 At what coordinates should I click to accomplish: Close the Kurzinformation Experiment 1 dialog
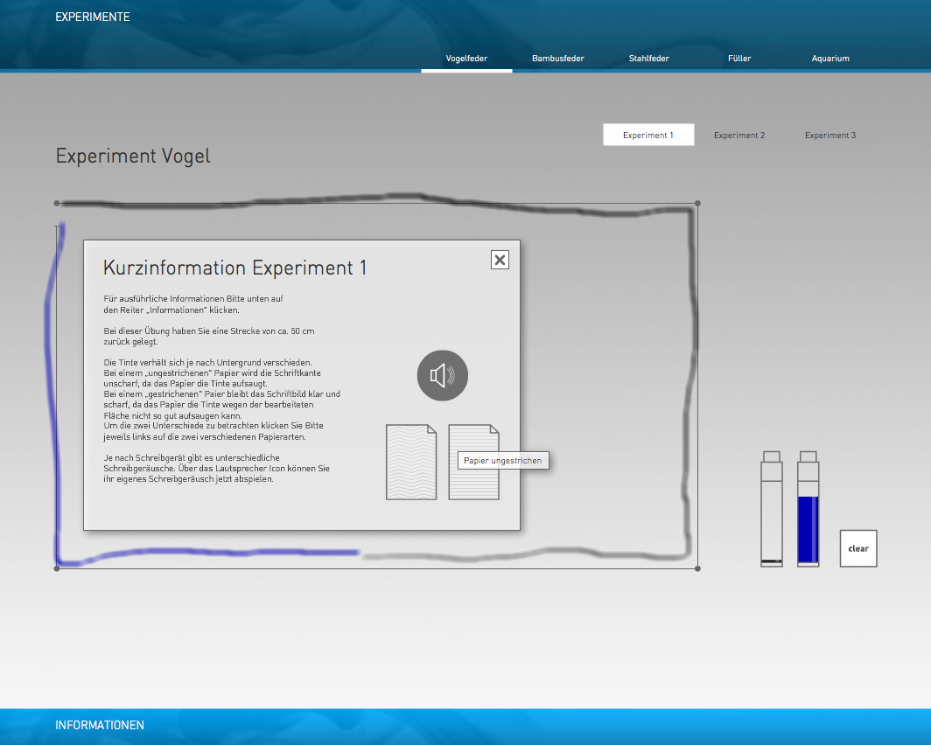click(x=500, y=260)
